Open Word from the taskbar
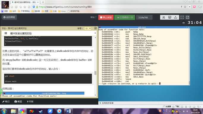The image size is (203, 114). pos(69,111)
